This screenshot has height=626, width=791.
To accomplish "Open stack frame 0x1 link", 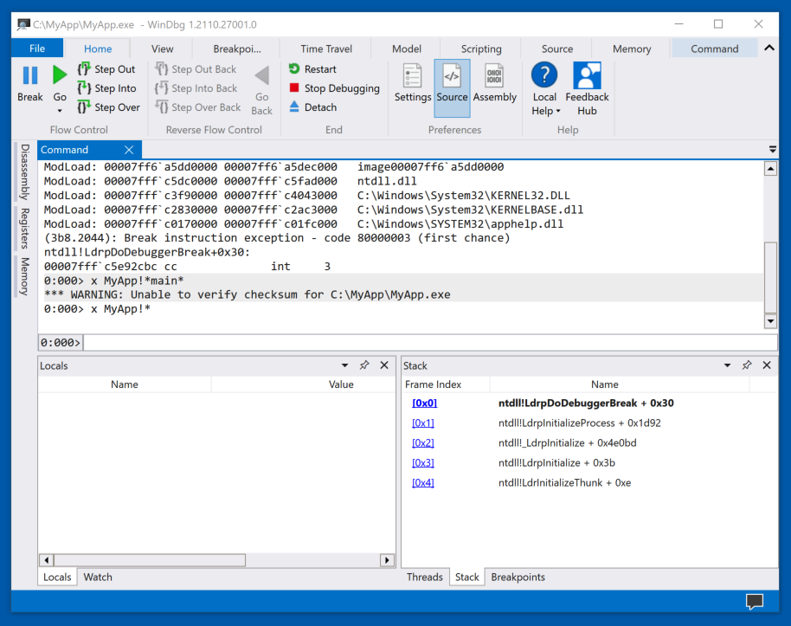I will click(423, 423).
